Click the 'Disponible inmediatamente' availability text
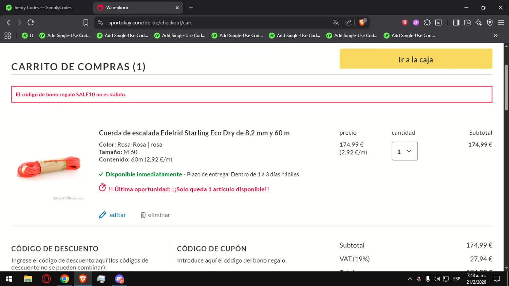509x286 pixels. click(x=144, y=174)
